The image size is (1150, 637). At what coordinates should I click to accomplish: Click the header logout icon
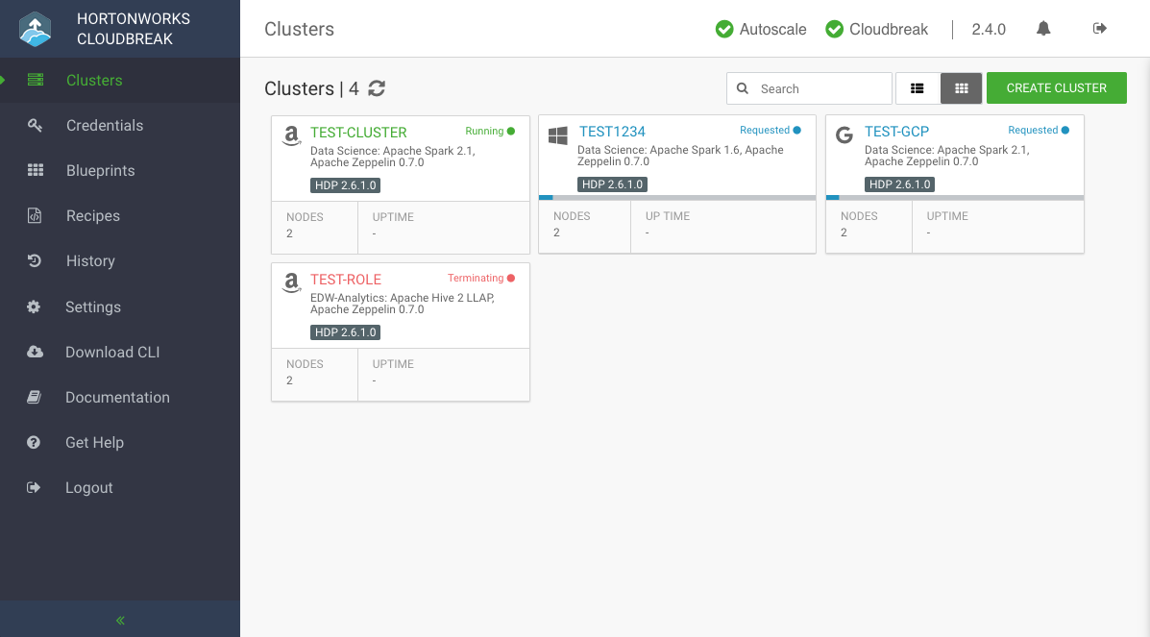(x=1099, y=29)
